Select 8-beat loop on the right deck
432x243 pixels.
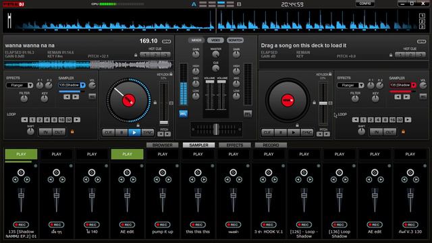coord(385,120)
